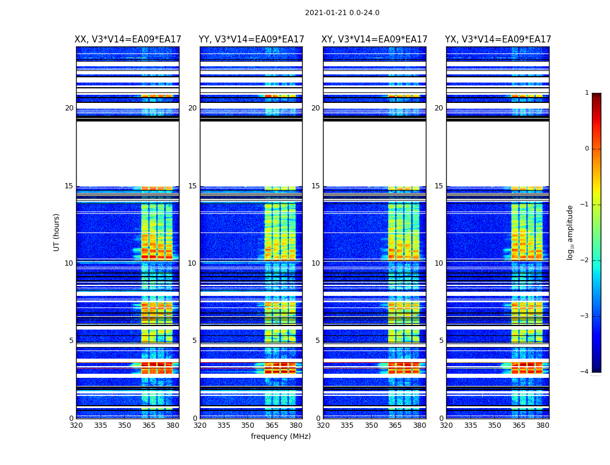Click the "380" frequency tick under the YX panel

coord(543,425)
